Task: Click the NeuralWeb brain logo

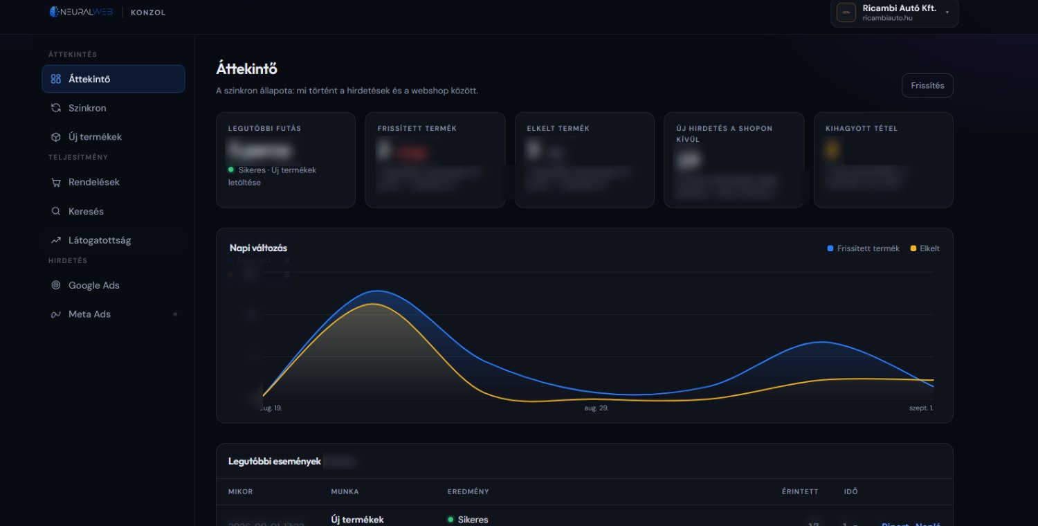Action: (55, 12)
